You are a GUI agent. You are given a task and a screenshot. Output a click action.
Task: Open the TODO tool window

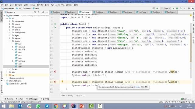(45, 99)
